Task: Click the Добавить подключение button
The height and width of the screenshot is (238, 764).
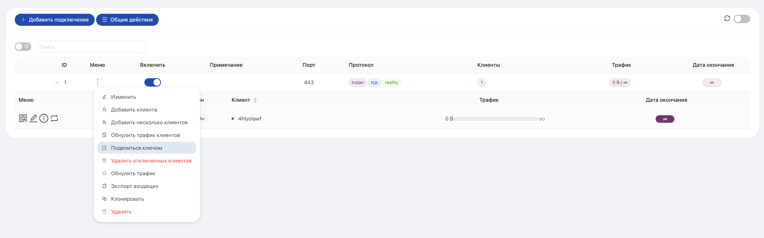Action: point(55,20)
